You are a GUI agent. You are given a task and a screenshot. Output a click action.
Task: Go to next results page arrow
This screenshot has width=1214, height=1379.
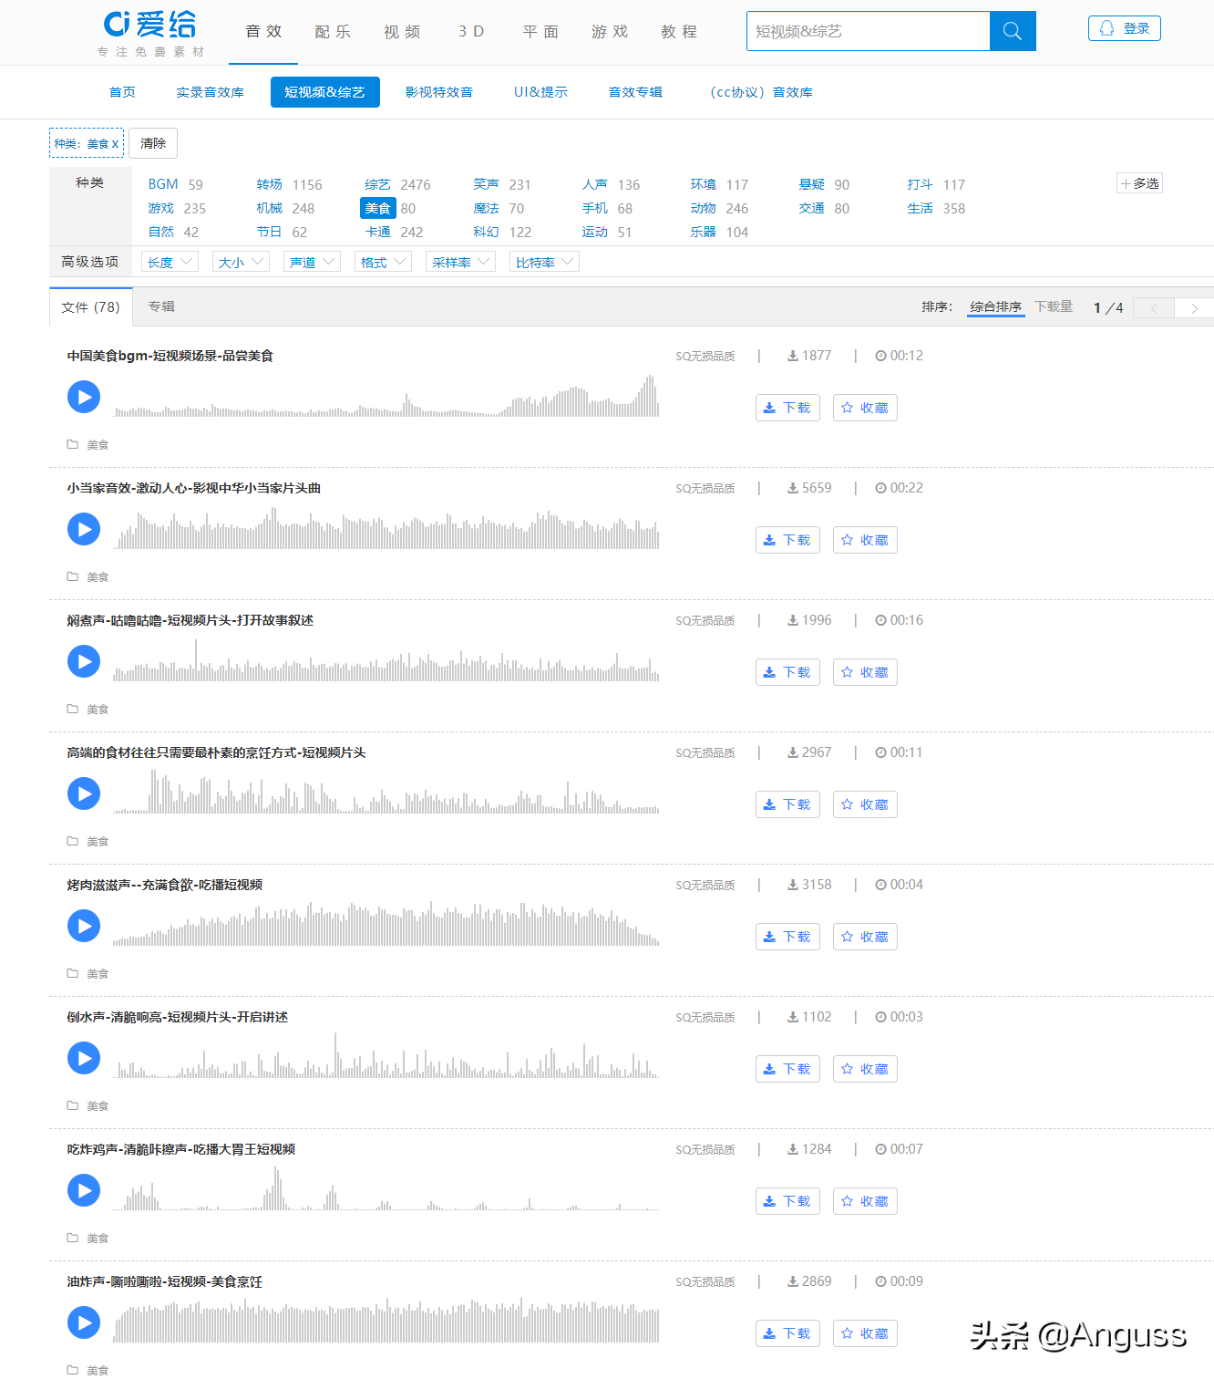[x=1194, y=308]
